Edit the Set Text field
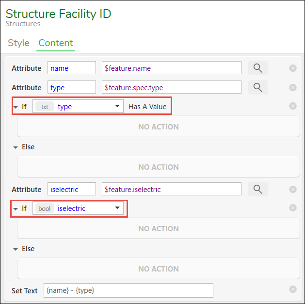 (x=128, y=290)
